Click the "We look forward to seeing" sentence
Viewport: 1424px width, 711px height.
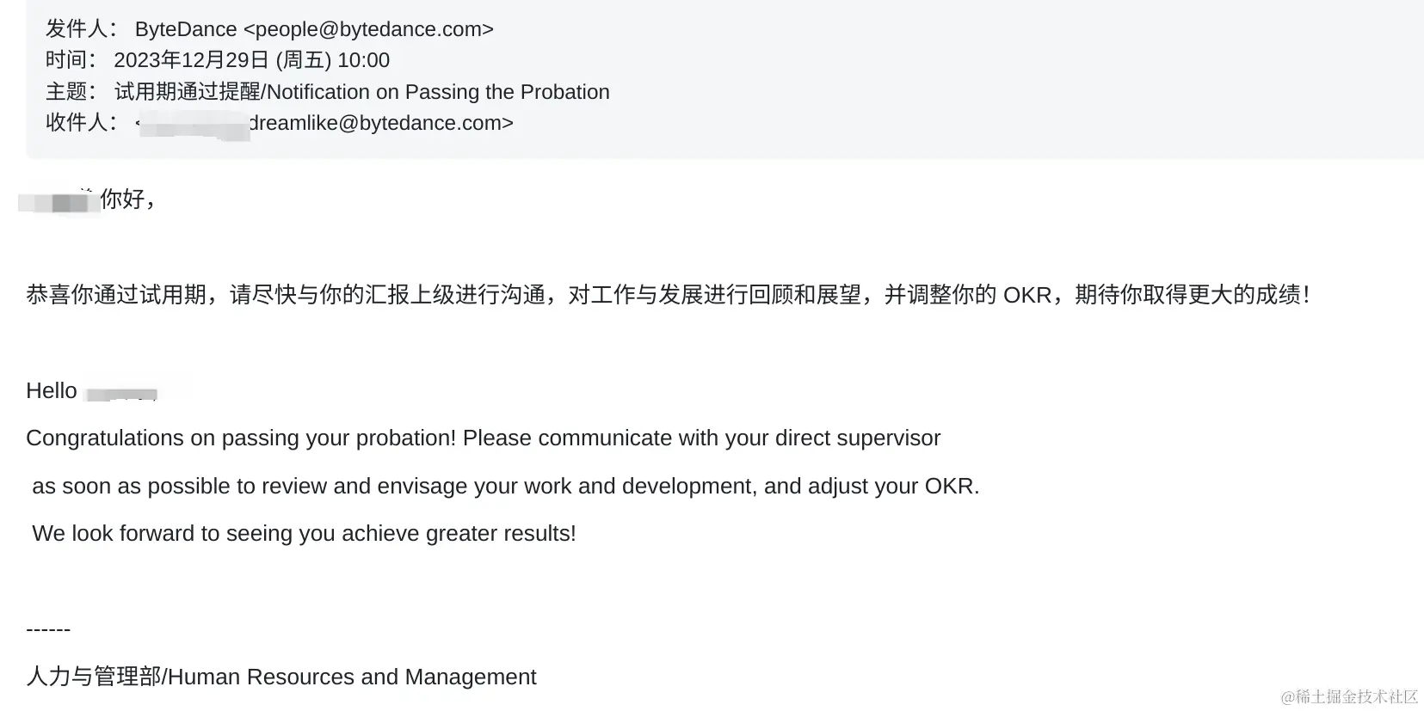point(304,534)
